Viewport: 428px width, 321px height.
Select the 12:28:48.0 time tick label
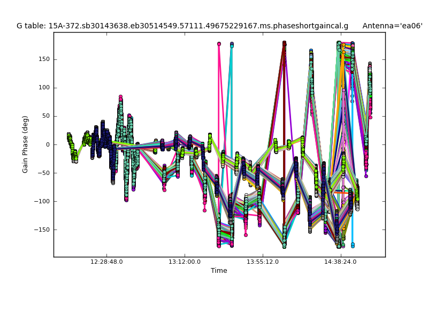[x=106, y=262]
